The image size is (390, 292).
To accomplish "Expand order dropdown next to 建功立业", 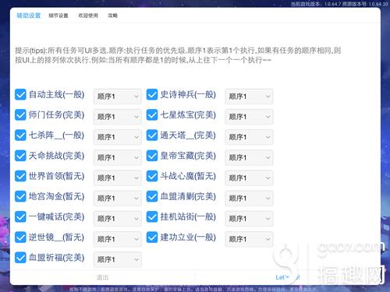I will click(249, 239).
